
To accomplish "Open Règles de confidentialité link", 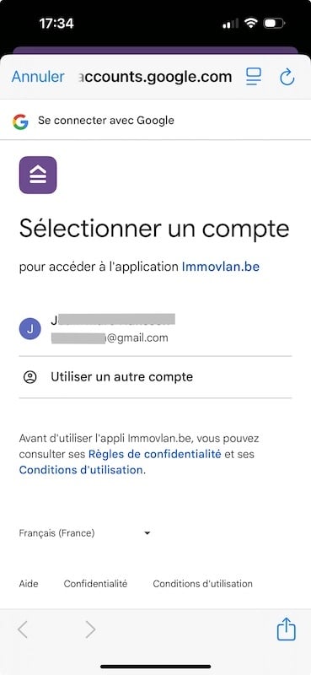I will pos(155,454).
